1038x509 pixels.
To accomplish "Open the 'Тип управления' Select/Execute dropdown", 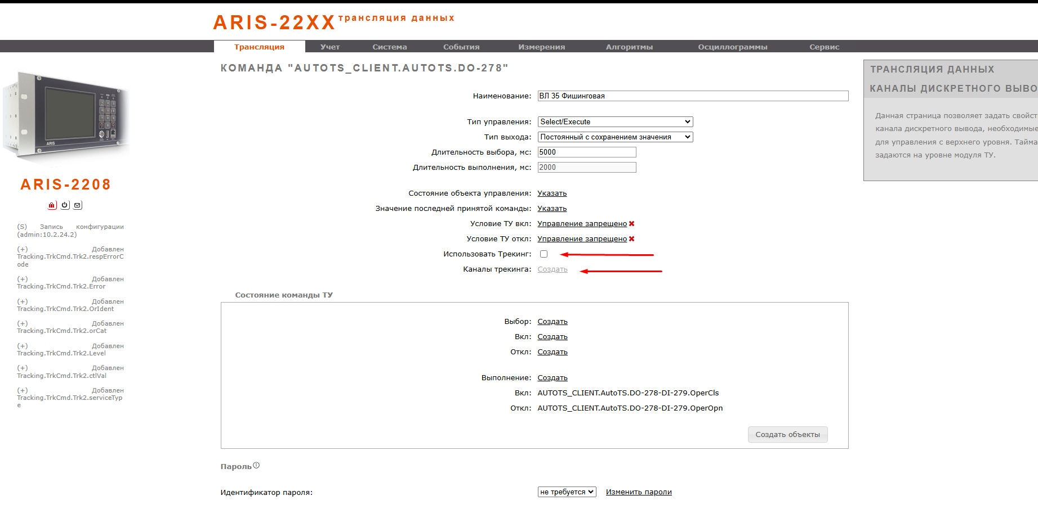I will [615, 122].
